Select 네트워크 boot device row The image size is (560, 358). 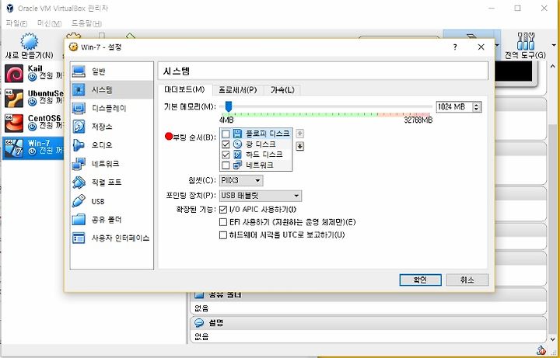point(256,165)
